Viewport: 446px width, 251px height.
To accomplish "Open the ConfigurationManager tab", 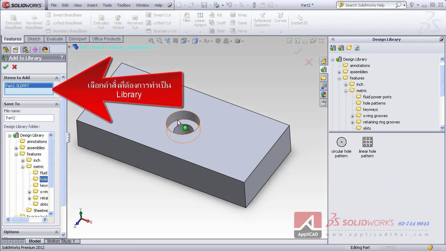I will (25, 50).
